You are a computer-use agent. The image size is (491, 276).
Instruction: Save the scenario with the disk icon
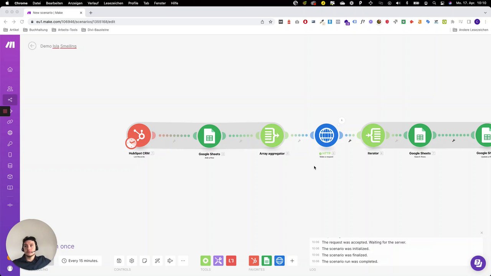coord(119,261)
